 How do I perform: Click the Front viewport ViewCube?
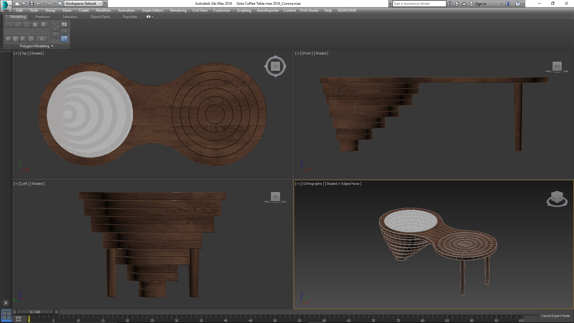(x=557, y=66)
